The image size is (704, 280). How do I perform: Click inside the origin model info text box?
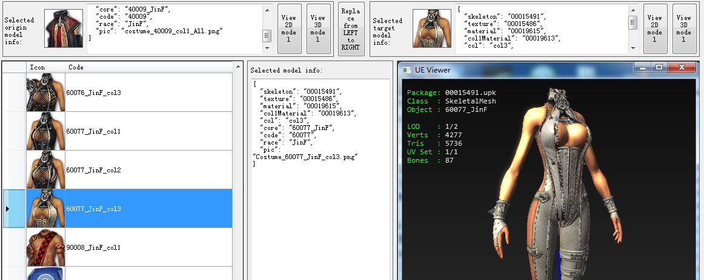click(174, 28)
